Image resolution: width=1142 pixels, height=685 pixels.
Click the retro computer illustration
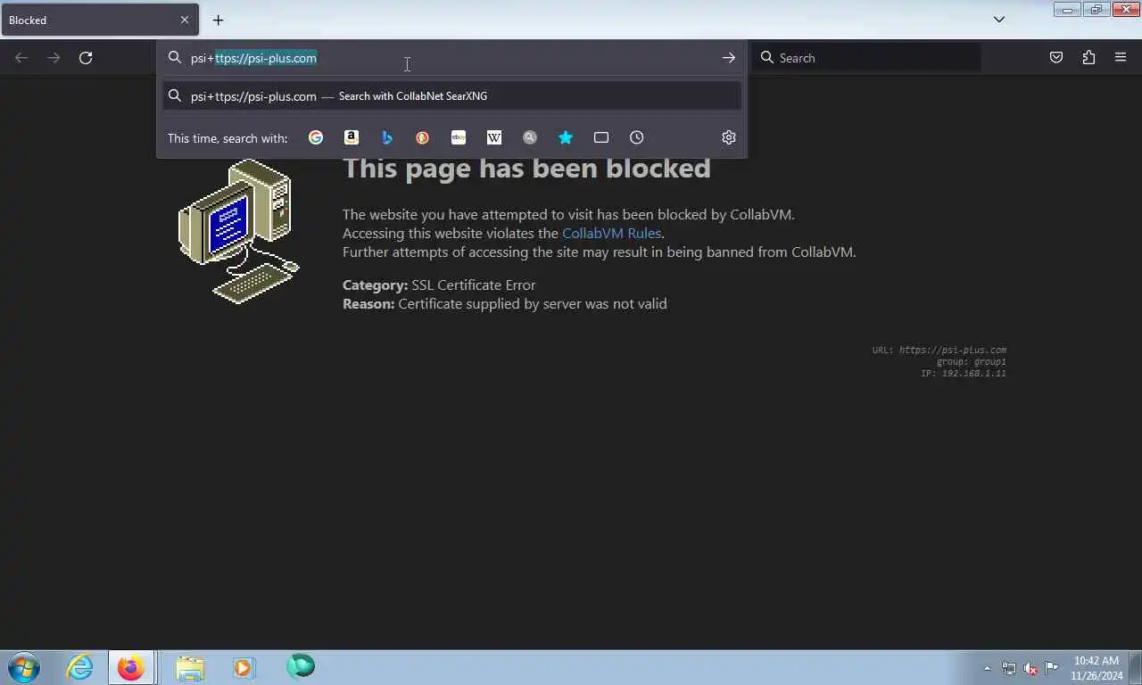(238, 231)
